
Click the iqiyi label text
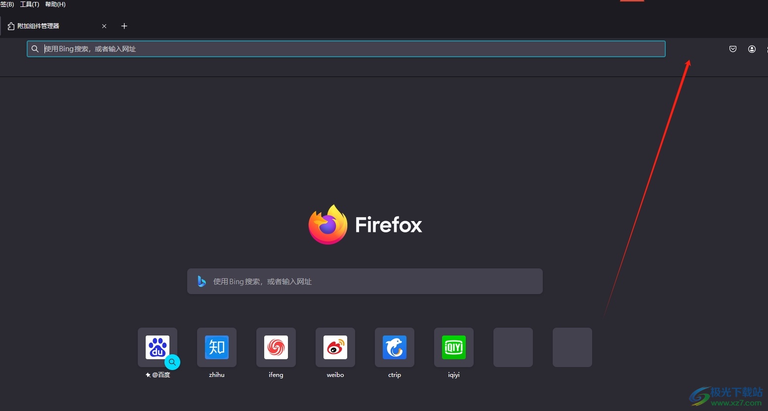[x=454, y=375]
